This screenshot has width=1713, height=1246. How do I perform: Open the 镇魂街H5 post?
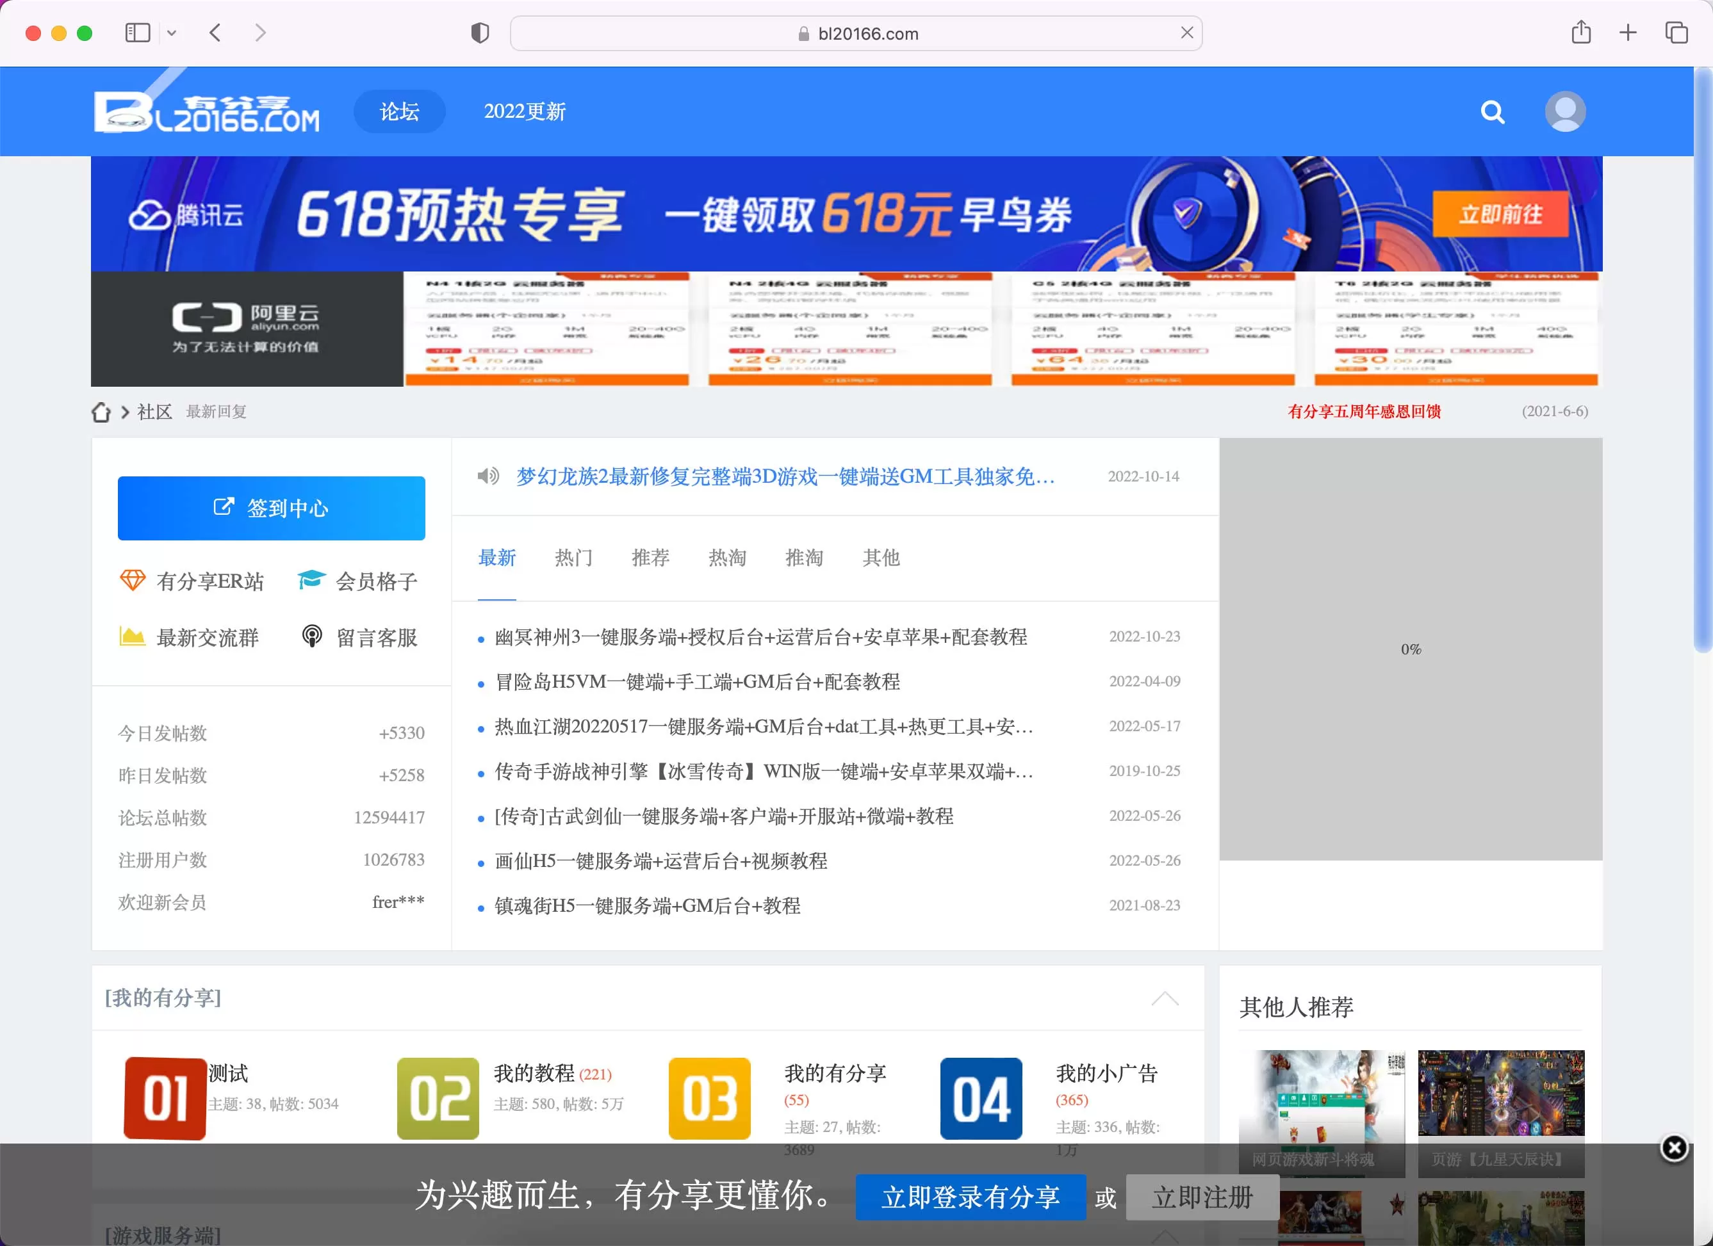click(647, 905)
